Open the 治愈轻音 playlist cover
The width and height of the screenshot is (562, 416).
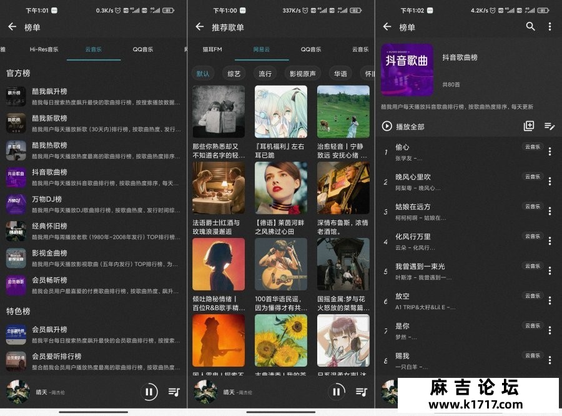point(343,112)
